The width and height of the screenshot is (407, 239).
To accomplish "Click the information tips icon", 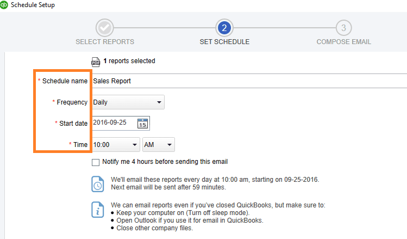I will pos(98,210).
